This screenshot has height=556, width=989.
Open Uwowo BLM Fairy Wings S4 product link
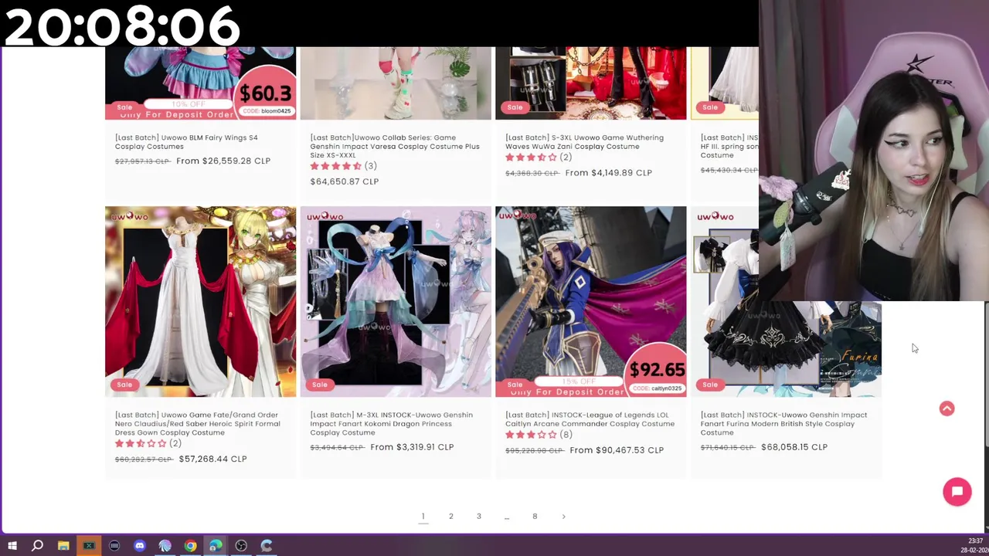point(186,142)
